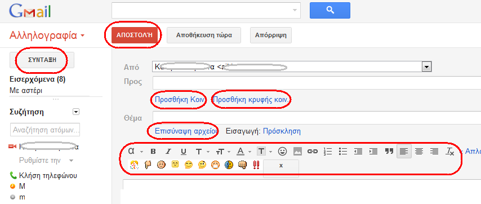This screenshot has width=481, height=204.
Task: Select align right
Action: click(434, 151)
